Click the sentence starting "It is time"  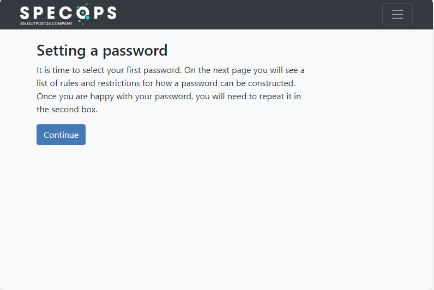click(109, 70)
